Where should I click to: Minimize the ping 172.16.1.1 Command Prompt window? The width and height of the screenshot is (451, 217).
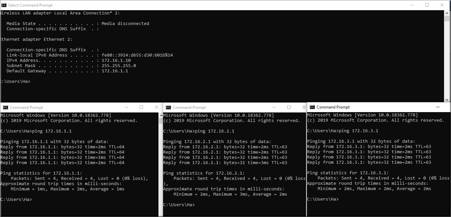point(126,108)
